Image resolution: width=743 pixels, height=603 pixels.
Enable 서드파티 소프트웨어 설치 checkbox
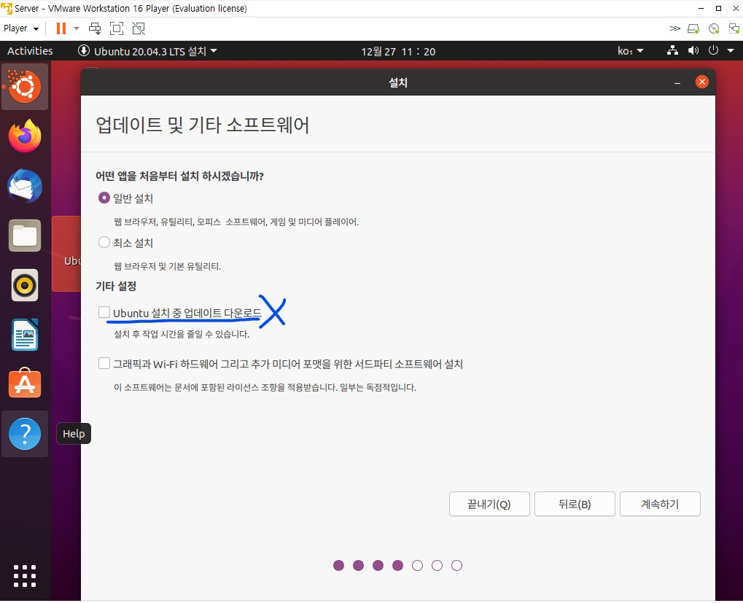click(x=104, y=363)
